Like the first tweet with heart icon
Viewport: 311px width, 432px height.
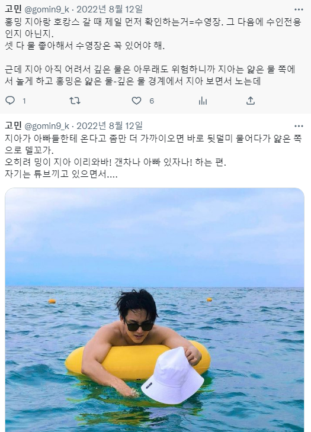click(136, 101)
